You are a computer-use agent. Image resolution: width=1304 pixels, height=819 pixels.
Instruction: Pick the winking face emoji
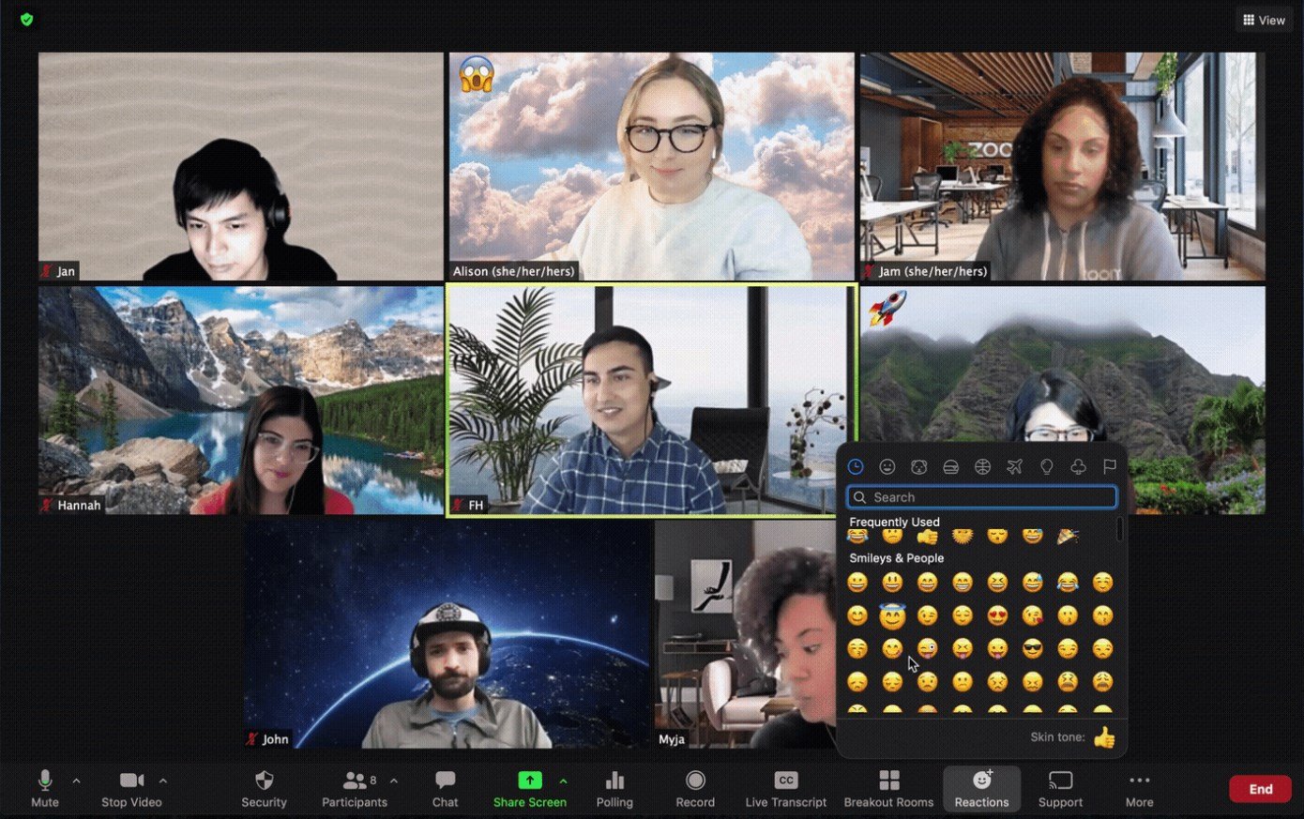(927, 615)
